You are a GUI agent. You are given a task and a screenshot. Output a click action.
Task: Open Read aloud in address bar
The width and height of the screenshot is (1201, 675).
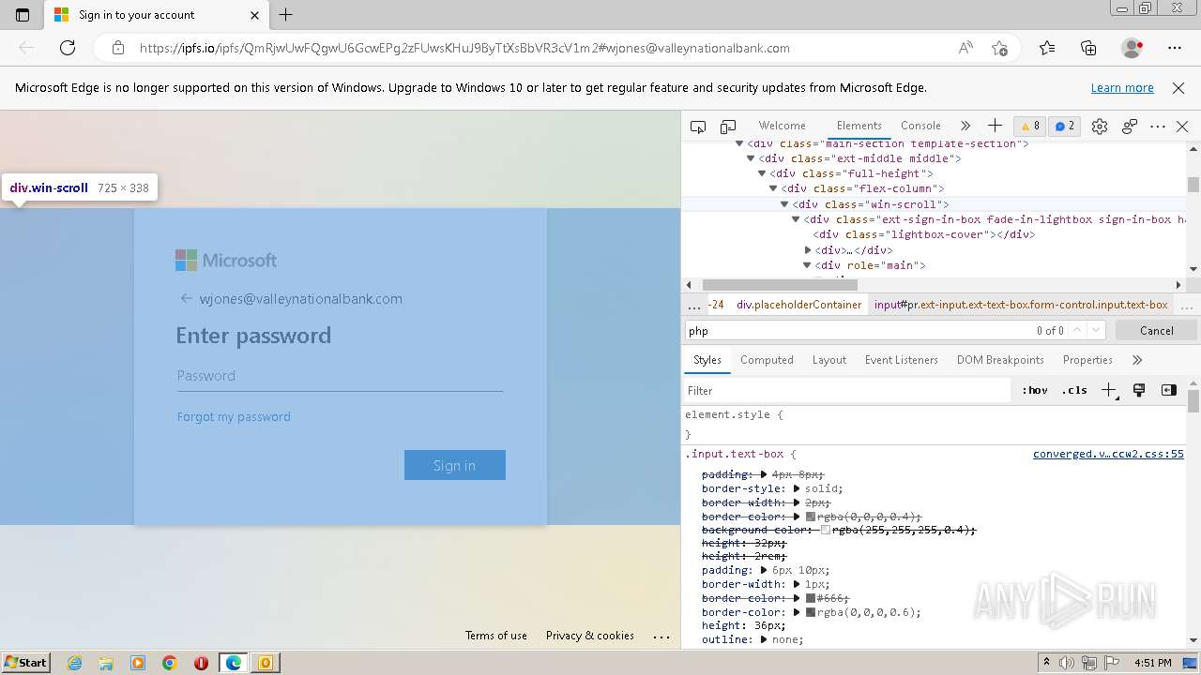[965, 48]
